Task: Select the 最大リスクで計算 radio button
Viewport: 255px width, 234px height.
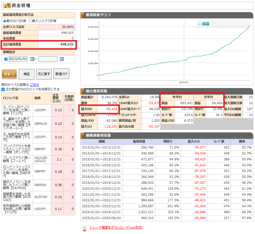Action: click(x=30, y=21)
